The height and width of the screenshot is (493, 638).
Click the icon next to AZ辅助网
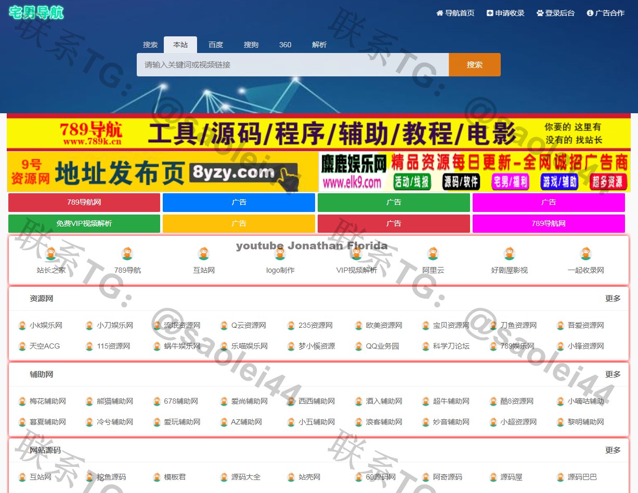click(224, 422)
